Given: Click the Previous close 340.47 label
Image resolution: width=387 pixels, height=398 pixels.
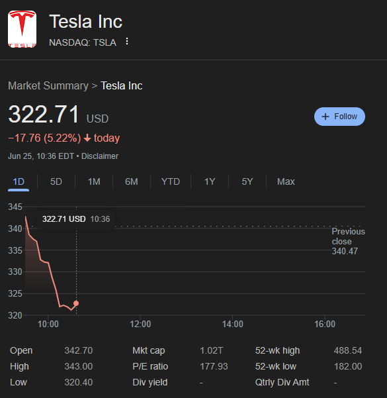Looking at the screenshot, I should [x=348, y=242].
